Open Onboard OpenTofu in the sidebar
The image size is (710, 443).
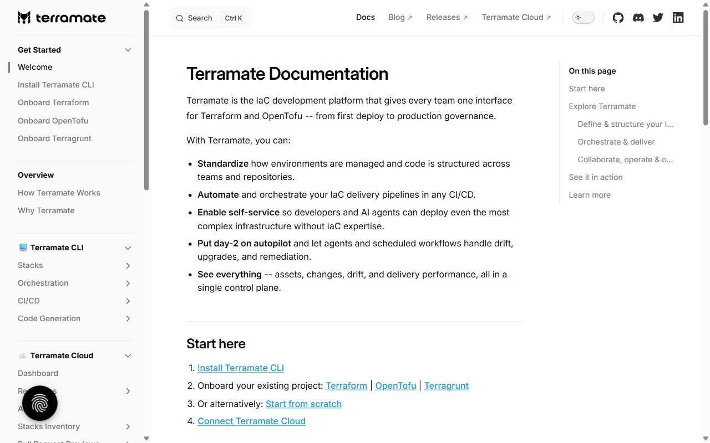click(x=53, y=121)
